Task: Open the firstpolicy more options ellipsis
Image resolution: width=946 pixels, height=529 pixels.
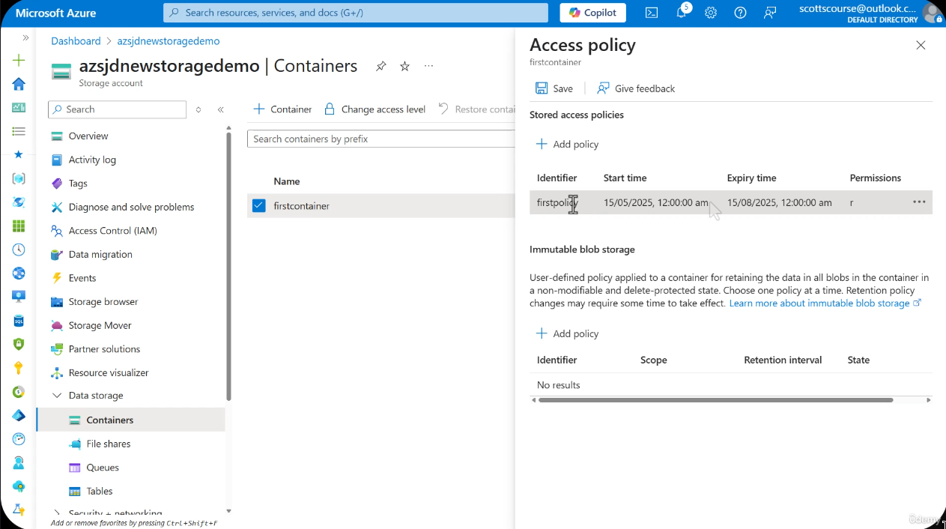Action: [919, 202]
